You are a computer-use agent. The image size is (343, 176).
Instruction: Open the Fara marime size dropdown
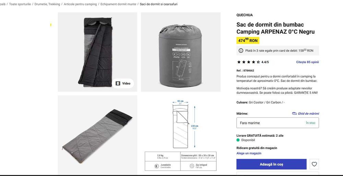(x=277, y=123)
